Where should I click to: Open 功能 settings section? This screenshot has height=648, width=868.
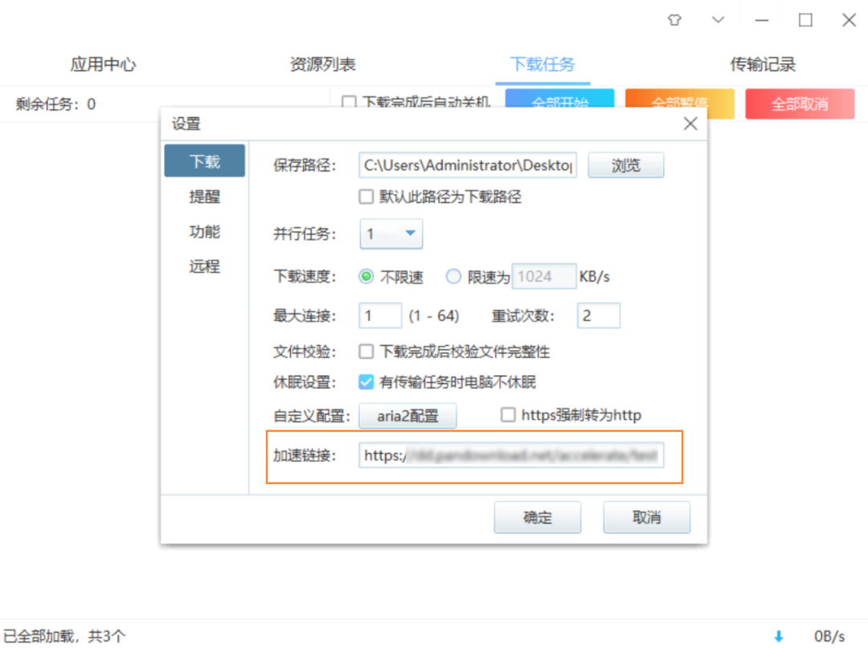point(204,231)
